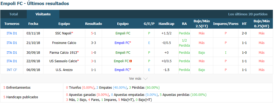This screenshot has width=275, height=103.
Task: Click Ver más text label
Action: [x=135, y=79]
